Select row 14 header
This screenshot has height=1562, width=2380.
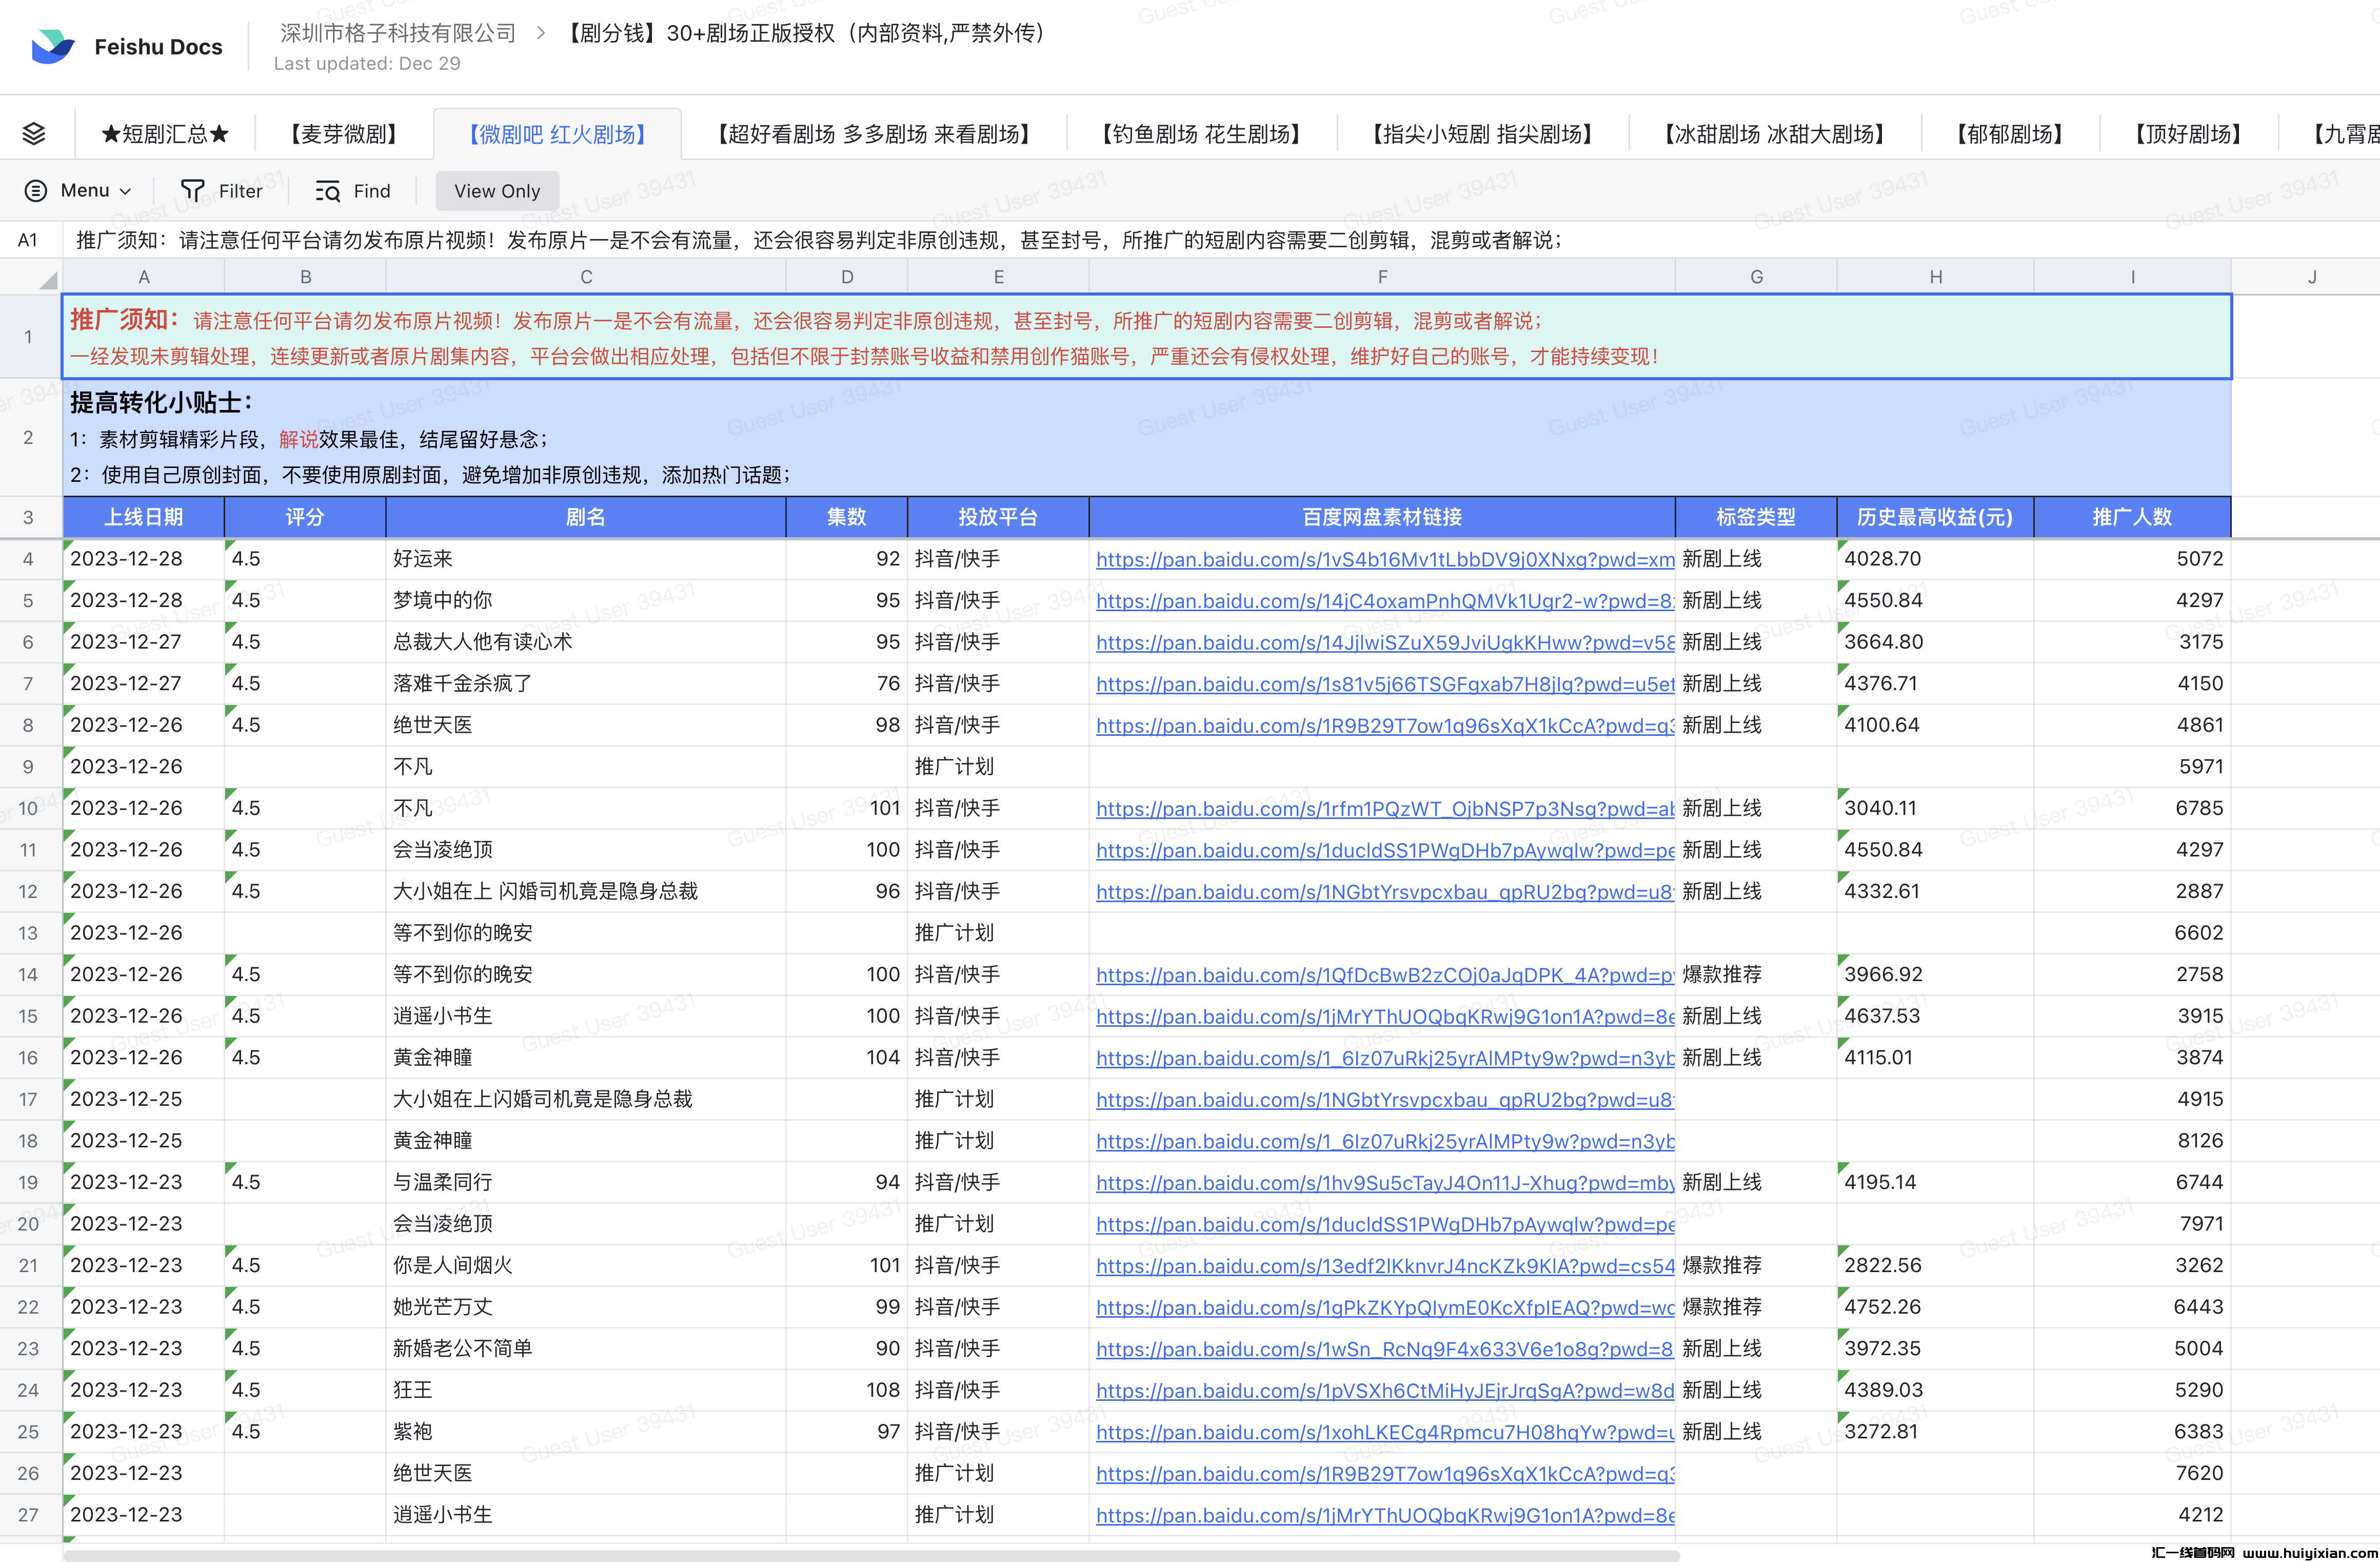28,974
